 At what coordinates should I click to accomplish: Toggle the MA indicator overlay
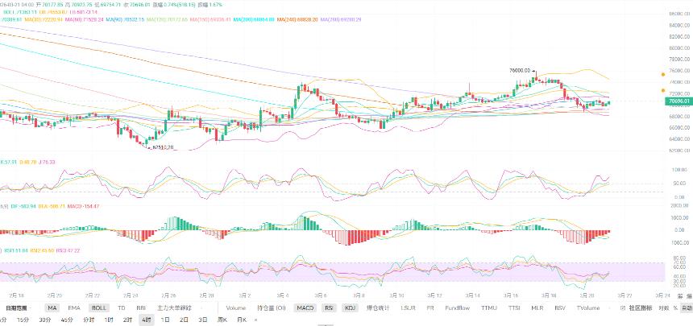tap(52, 307)
